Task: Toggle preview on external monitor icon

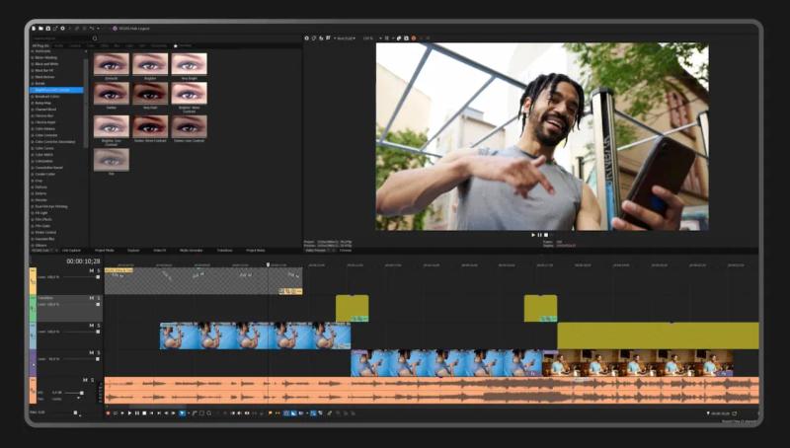Action: point(313,37)
